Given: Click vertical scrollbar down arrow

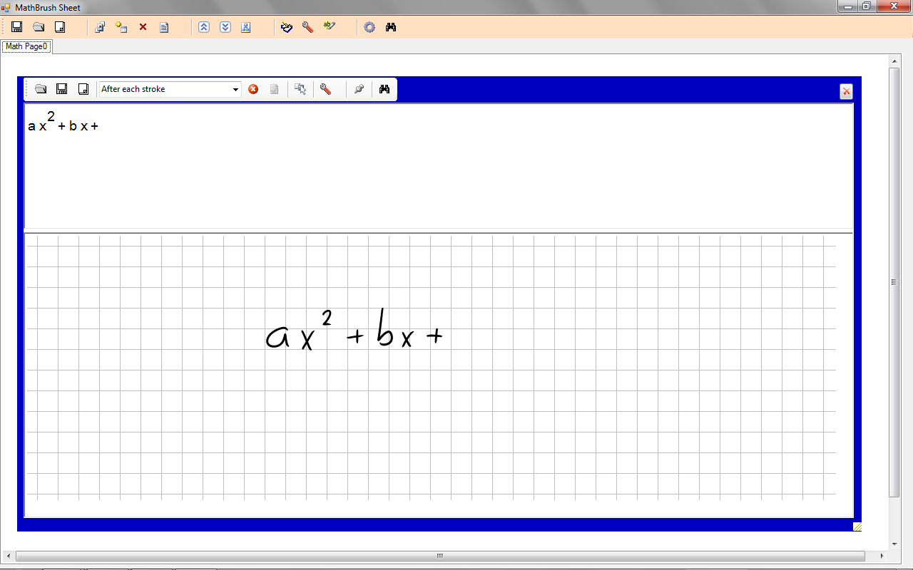Looking at the screenshot, I should click(x=894, y=544).
